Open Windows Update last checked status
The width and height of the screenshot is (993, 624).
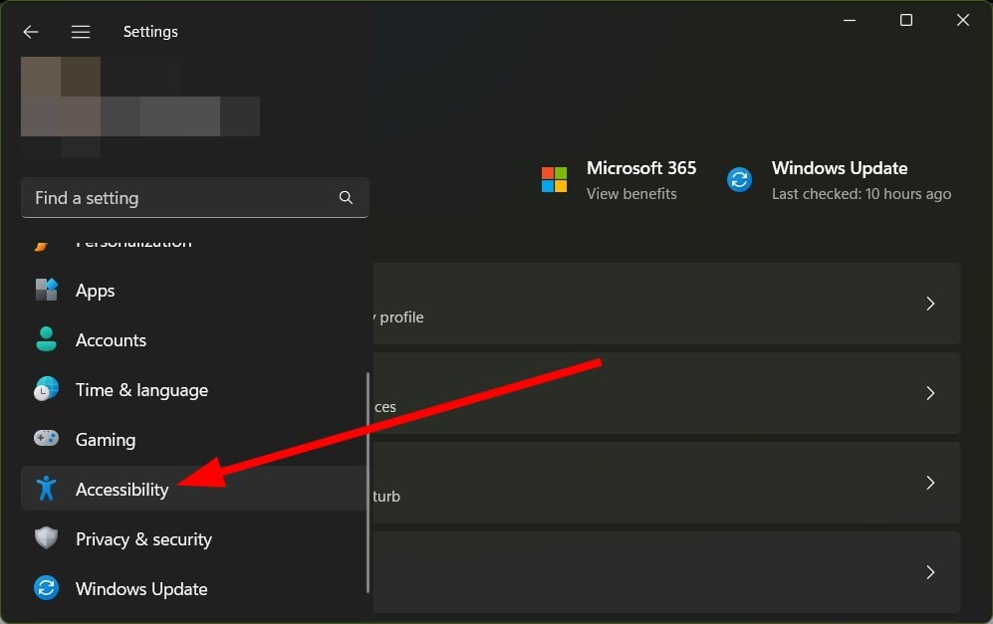click(x=861, y=194)
